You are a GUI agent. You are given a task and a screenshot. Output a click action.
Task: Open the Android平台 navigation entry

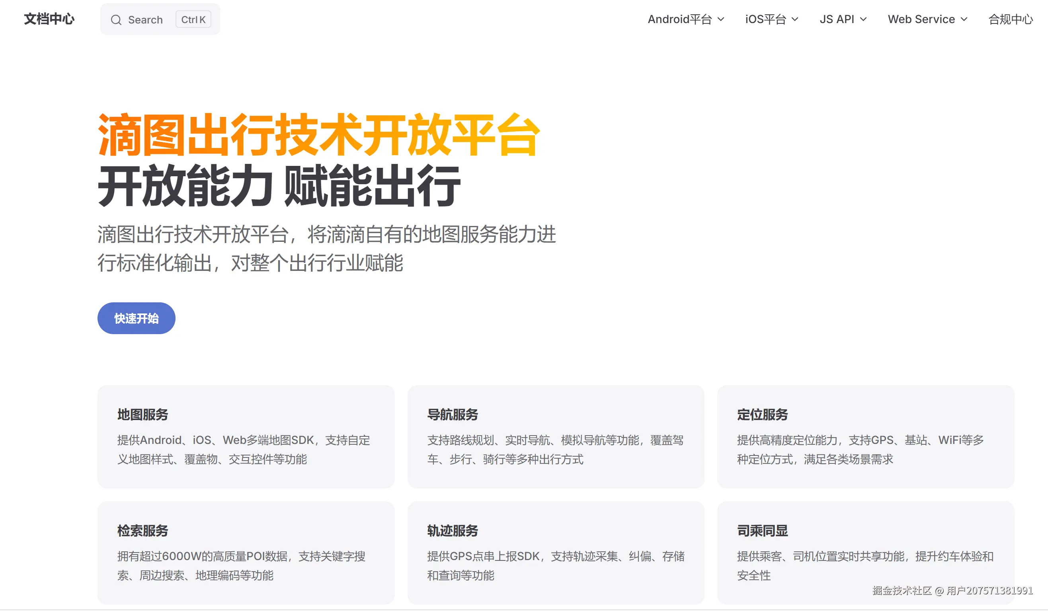click(680, 19)
